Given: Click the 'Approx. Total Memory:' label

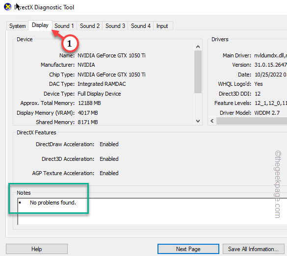Looking at the screenshot, I should click(48, 103).
